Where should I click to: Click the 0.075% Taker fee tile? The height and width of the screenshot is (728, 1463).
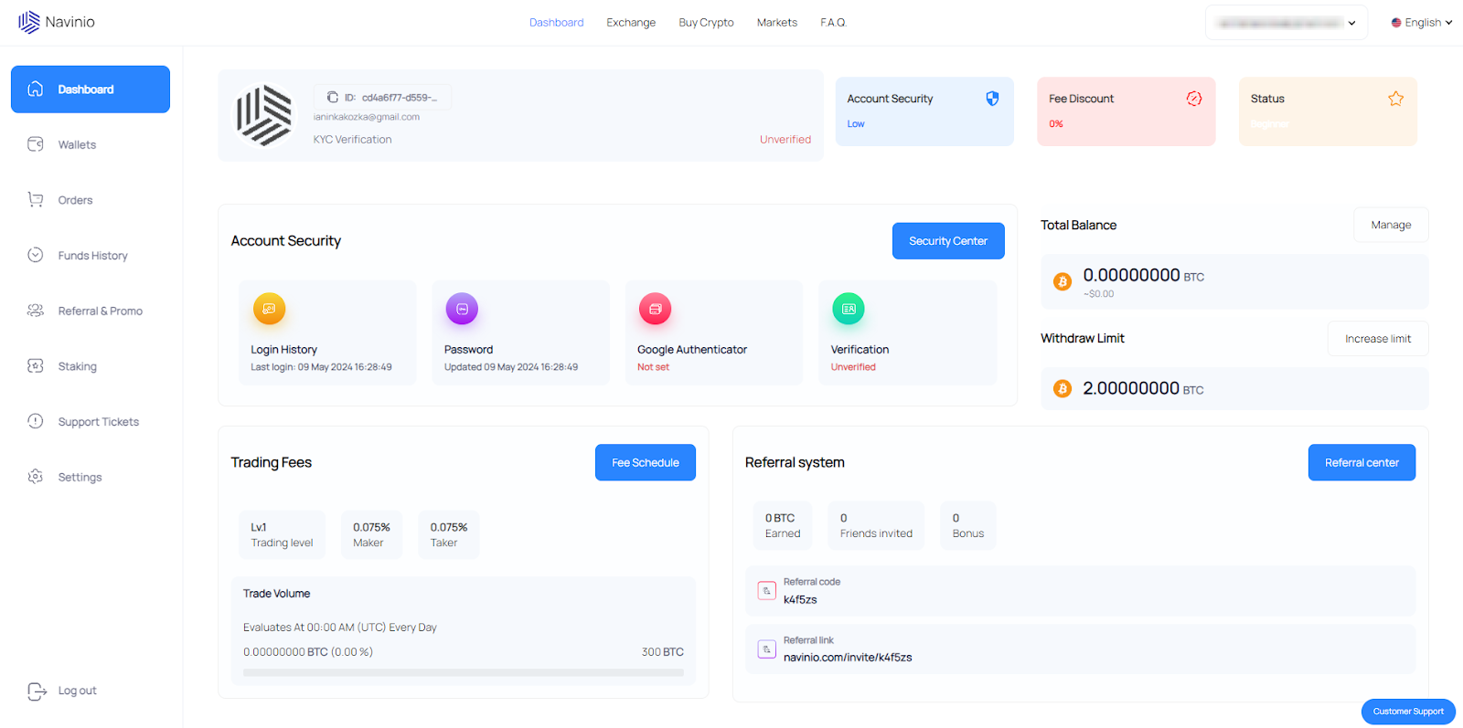449,534
